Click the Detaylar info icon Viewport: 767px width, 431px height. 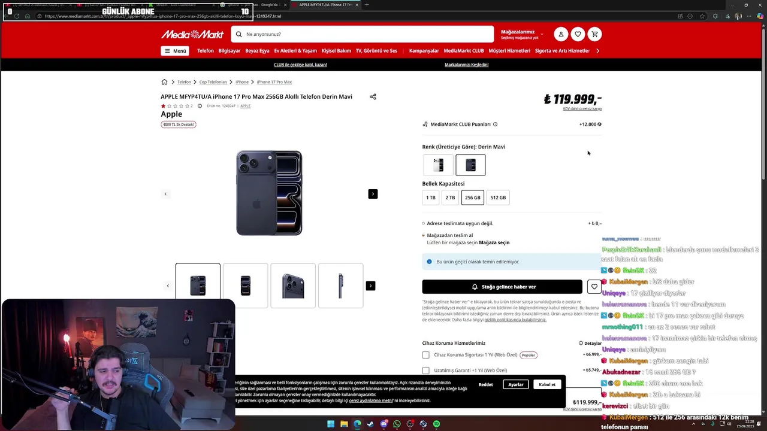coord(581,344)
